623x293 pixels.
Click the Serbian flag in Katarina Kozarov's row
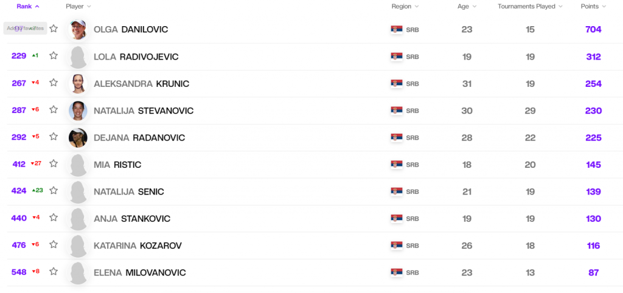click(x=397, y=246)
